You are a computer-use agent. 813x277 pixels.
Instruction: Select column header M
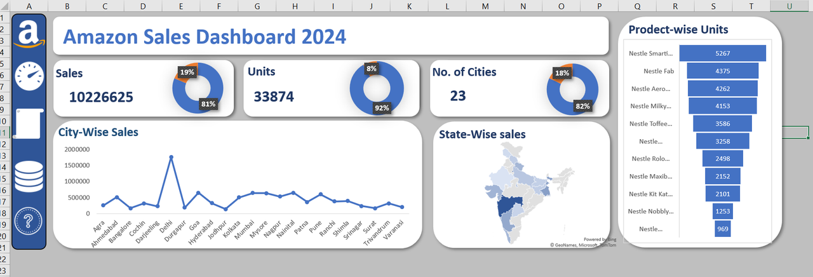click(485, 5)
